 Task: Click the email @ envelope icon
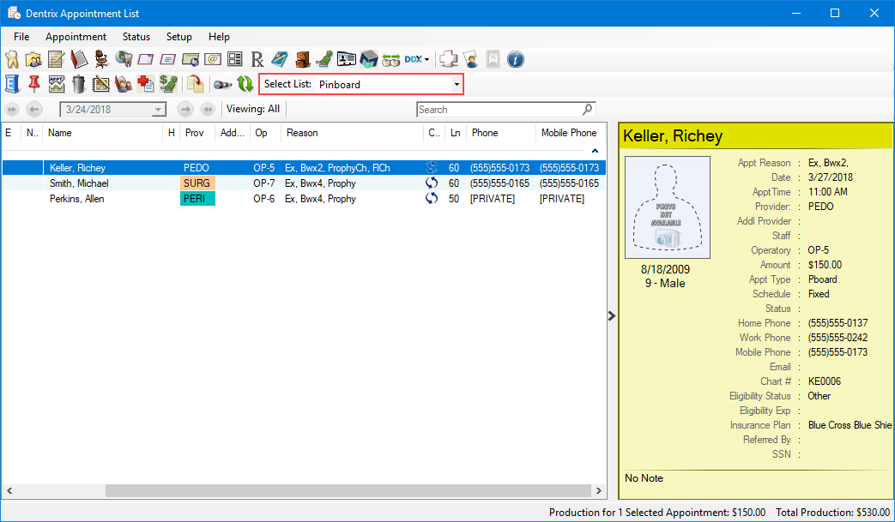tap(213, 59)
